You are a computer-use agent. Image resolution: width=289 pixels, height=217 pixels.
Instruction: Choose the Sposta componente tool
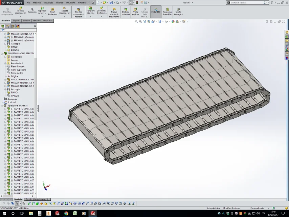pyautogui.click(x=65, y=11)
